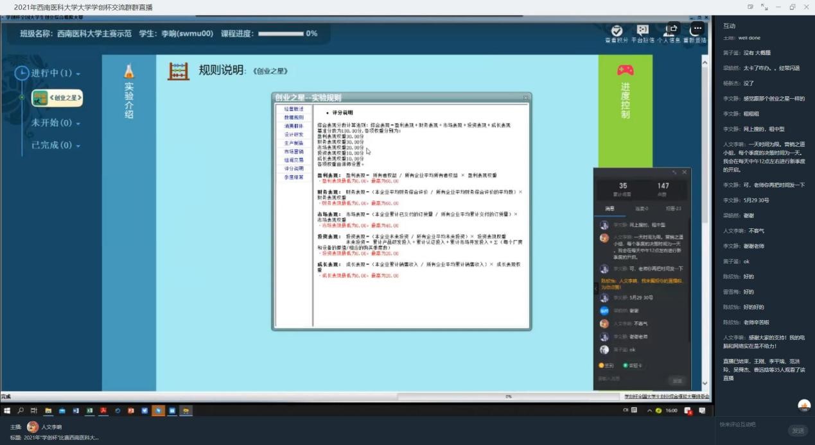Expand the floating chat popup to full size

(674, 172)
